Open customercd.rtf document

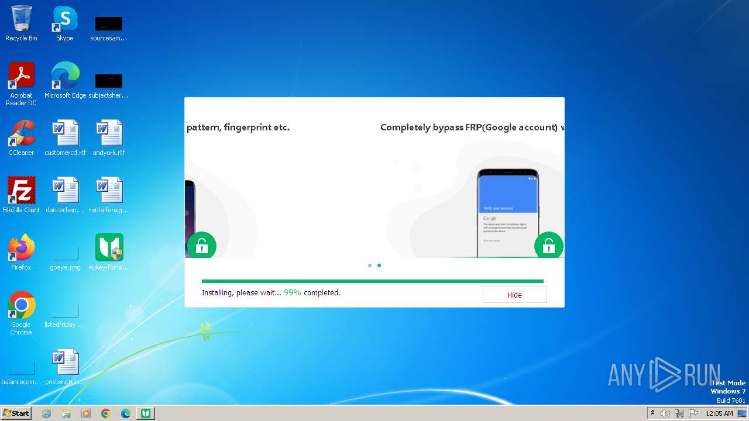pos(65,138)
